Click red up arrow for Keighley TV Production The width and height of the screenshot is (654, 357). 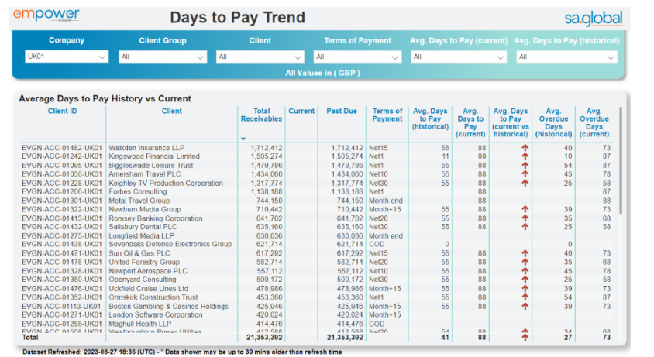pyautogui.click(x=525, y=183)
